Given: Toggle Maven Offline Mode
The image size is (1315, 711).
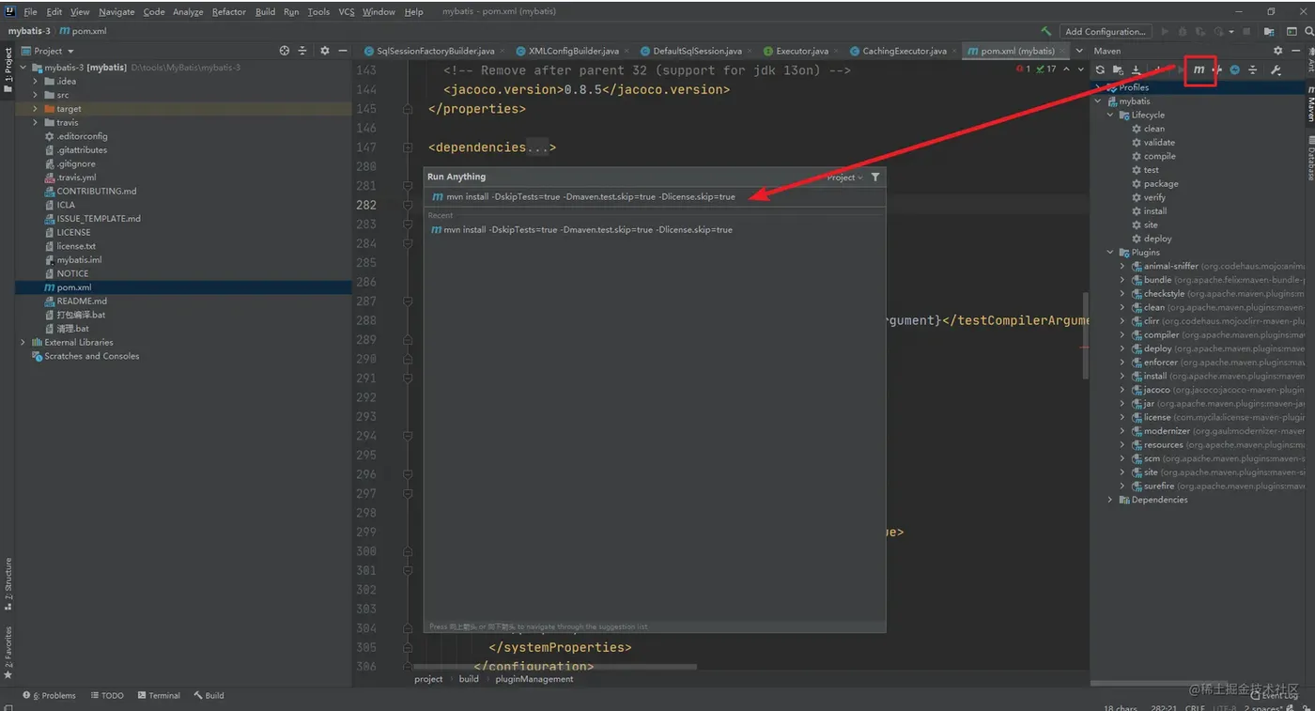Looking at the screenshot, I should click(x=1217, y=70).
